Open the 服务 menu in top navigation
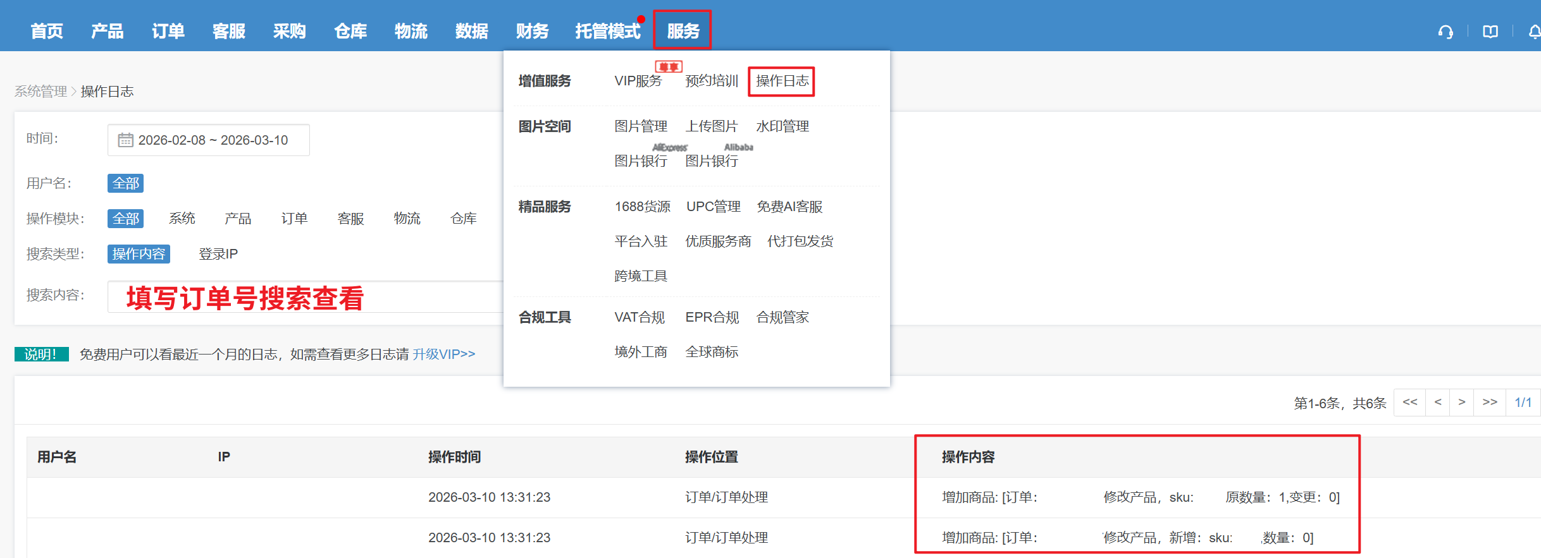The image size is (1541, 558). (x=683, y=30)
